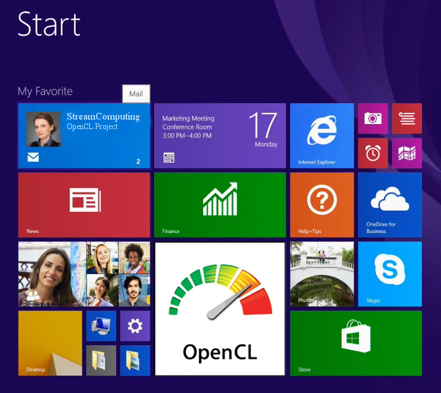Click 'Monday' on the Calendar tile

(266, 144)
